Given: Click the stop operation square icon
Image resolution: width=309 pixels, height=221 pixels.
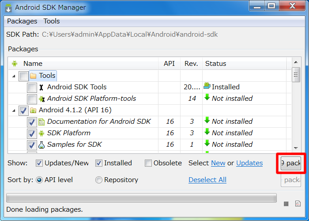Looking at the screenshot, I should click(286, 204).
